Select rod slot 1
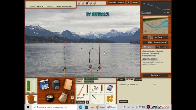The width and height of the screenshot is (196, 110). [x=72, y=93]
